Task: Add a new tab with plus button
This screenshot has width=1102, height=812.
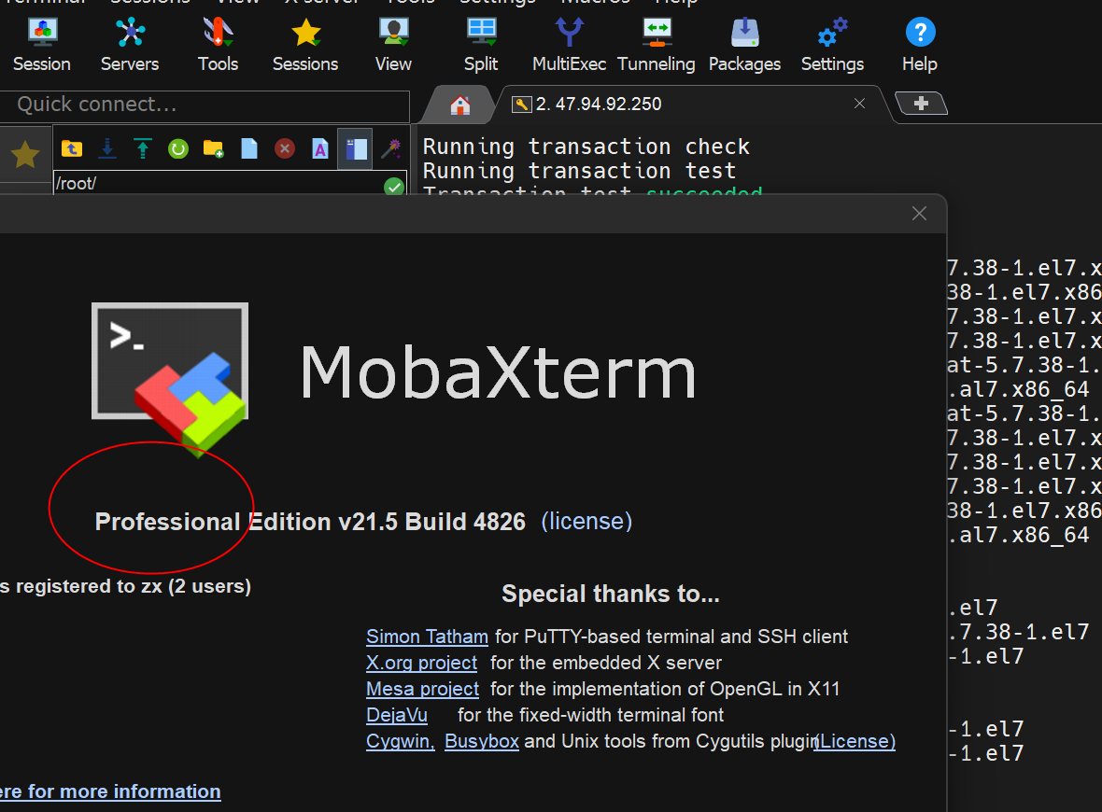Action: [922, 104]
